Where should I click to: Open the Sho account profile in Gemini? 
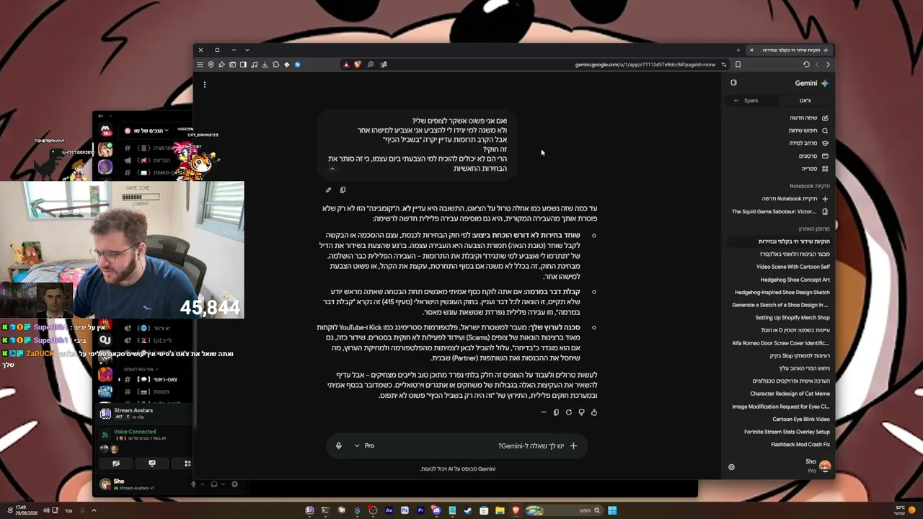[x=818, y=466]
